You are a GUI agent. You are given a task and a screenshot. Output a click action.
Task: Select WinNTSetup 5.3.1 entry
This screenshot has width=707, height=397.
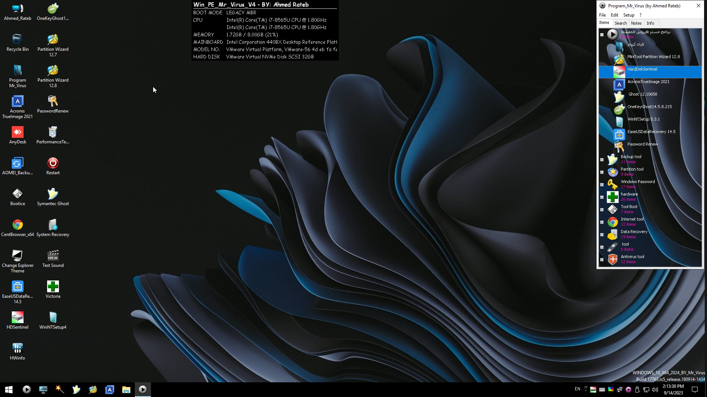[650, 122]
